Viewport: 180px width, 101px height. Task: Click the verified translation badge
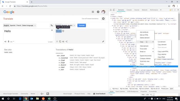tap(63, 31)
